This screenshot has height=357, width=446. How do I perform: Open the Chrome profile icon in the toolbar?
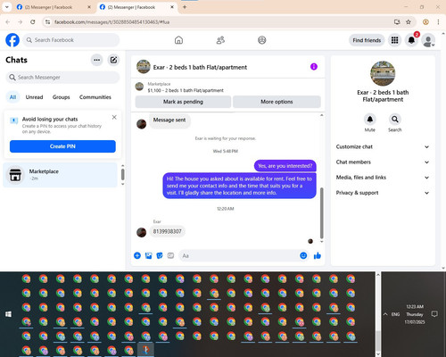pyautogui.click(x=425, y=22)
